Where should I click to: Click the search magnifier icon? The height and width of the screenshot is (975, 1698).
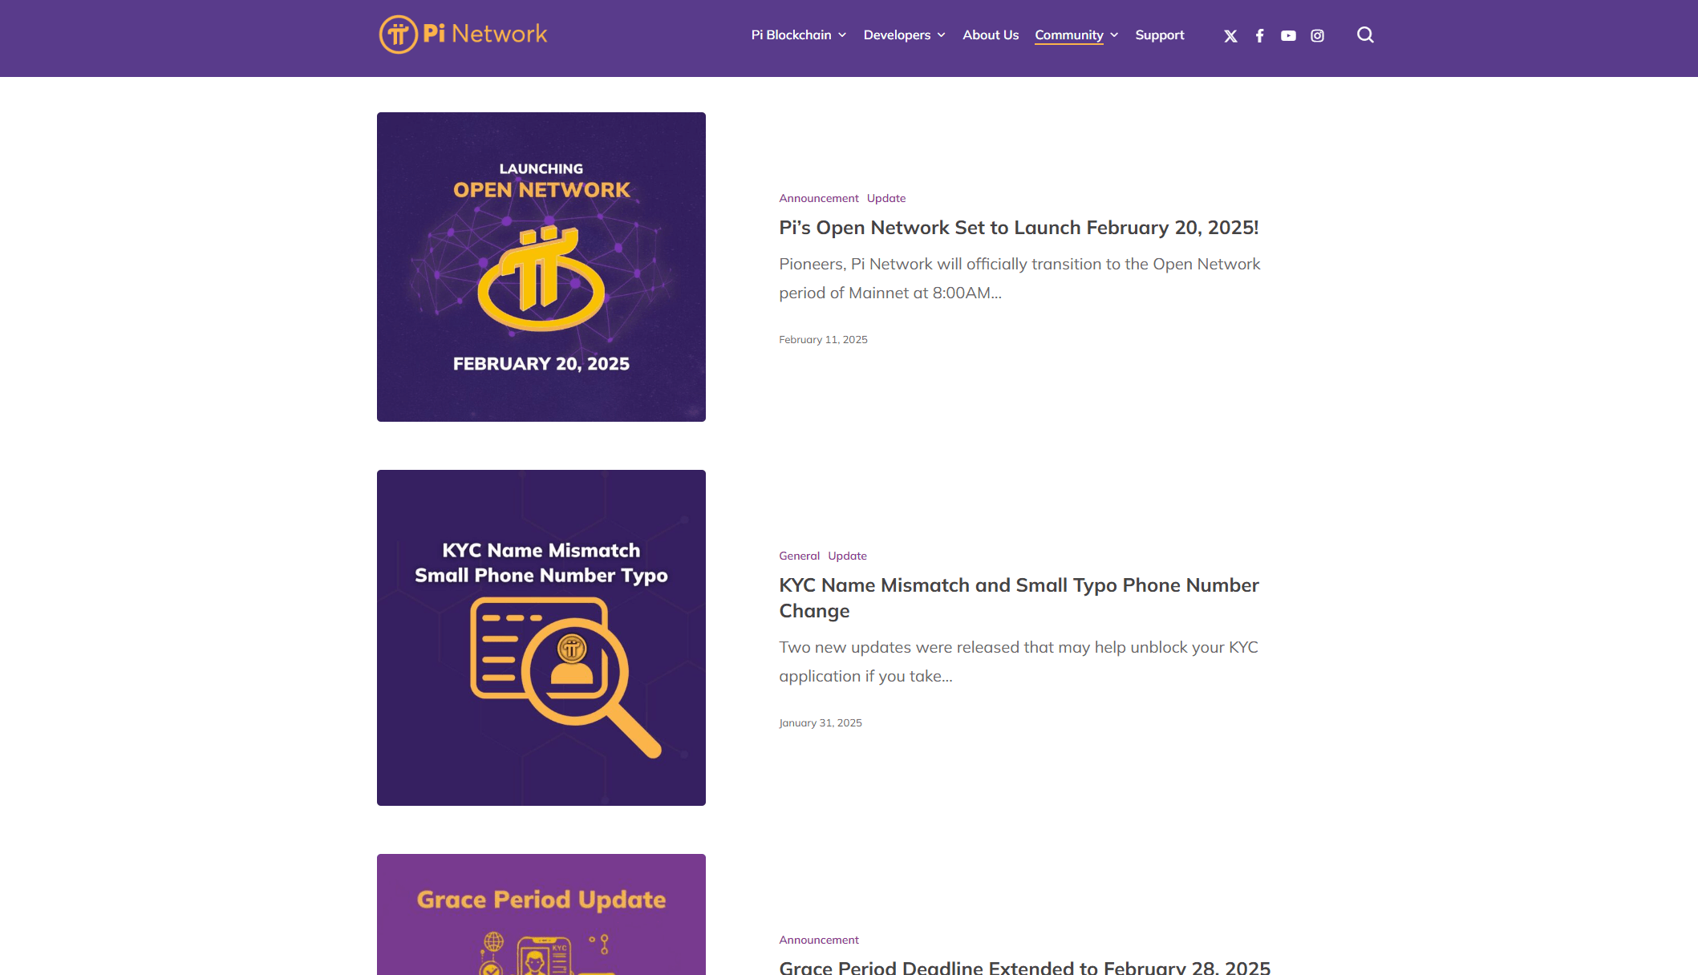tap(1364, 35)
